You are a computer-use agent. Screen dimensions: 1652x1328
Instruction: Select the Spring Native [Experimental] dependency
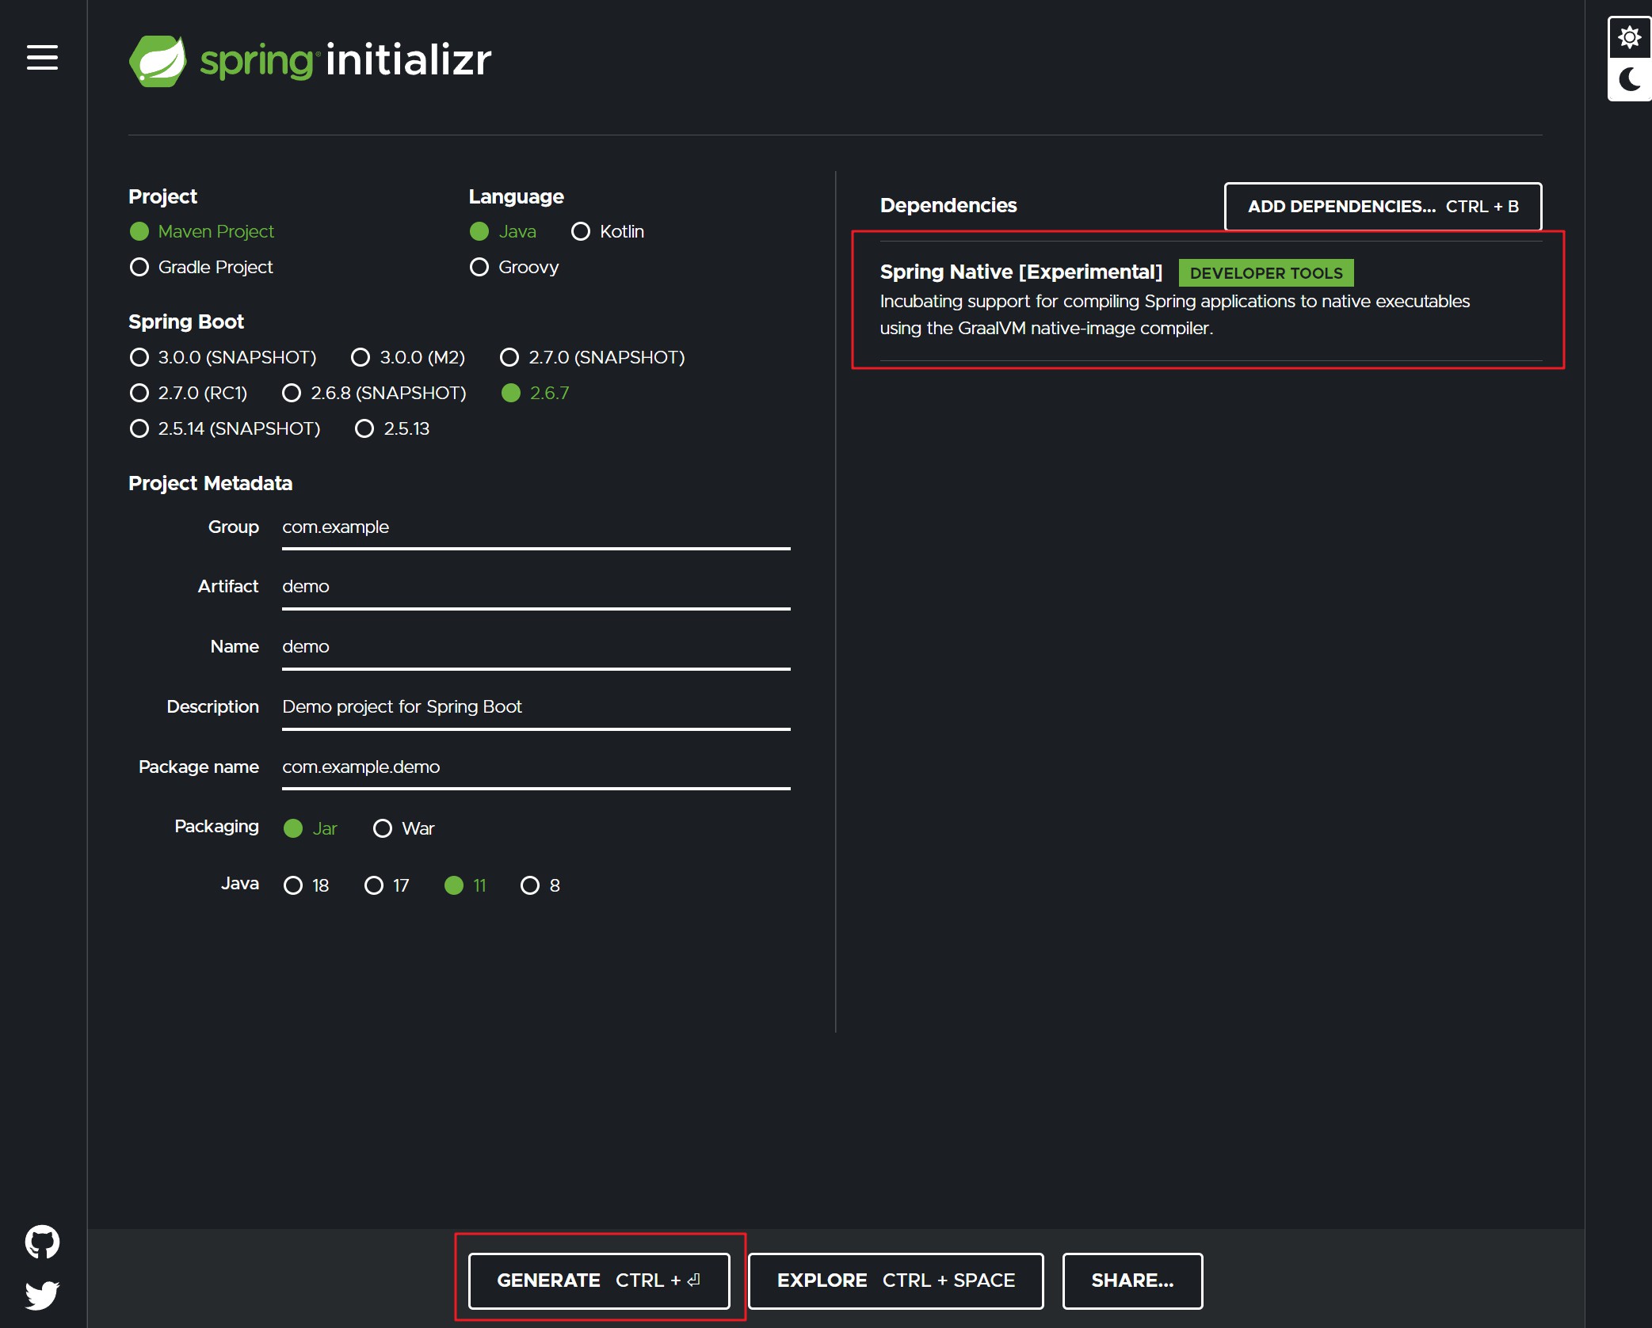[x=1211, y=301]
